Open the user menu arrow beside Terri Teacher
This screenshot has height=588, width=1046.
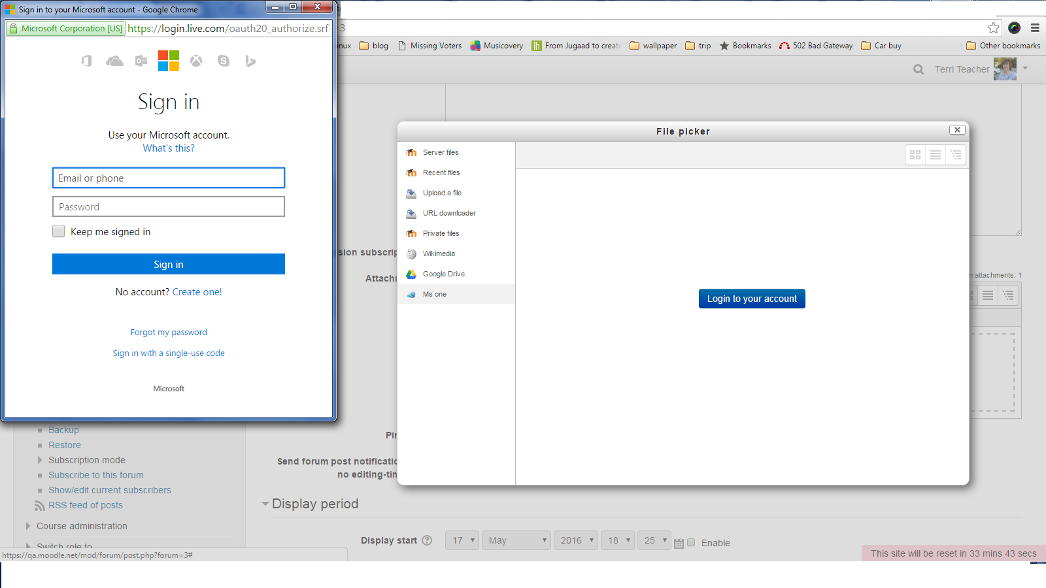click(1025, 68)
